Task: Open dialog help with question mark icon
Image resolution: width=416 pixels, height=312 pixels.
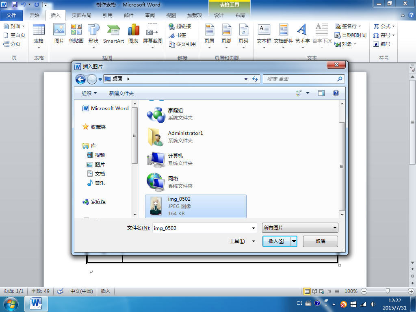Action: [336, 93]
